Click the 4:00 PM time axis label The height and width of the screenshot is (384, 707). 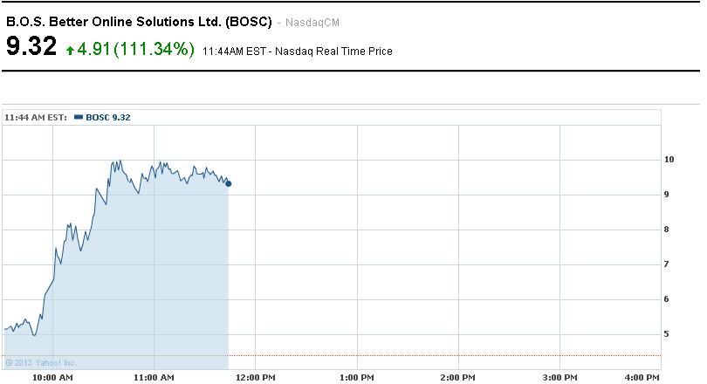coord(642,377)
